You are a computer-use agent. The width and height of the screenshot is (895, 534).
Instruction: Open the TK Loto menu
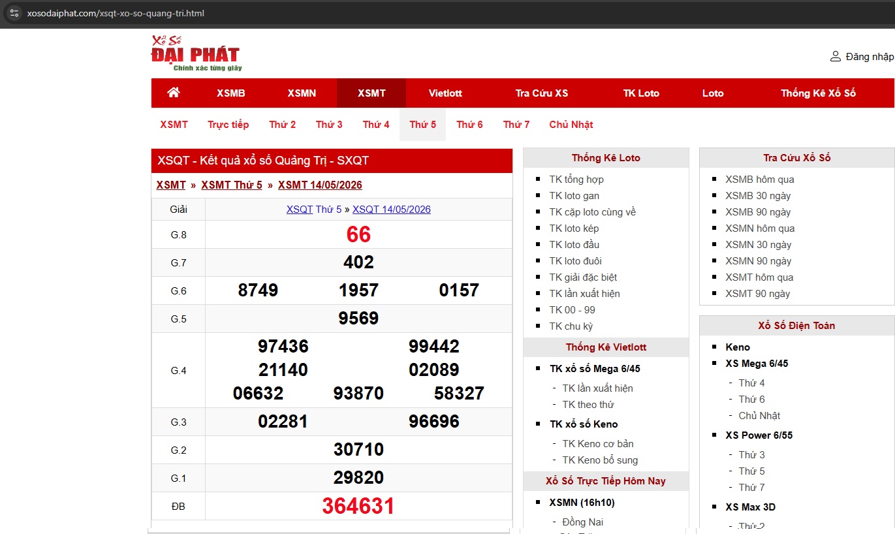tap(641, 93)
